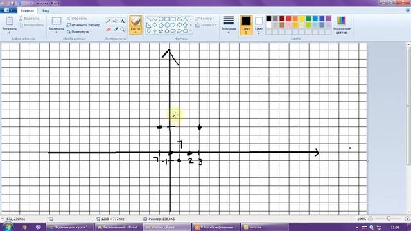Click the Undo icon in title bar
411x231 pixels.
click(x=19, y=3)
